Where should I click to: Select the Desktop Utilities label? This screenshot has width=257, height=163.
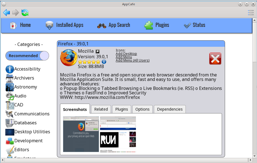click(32, 132)
